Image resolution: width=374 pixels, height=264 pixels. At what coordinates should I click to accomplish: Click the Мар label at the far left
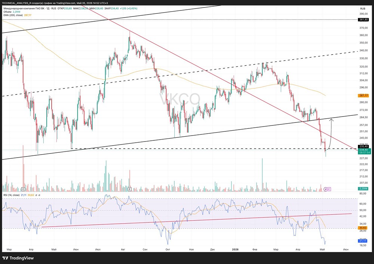click(x=9, y=249)
